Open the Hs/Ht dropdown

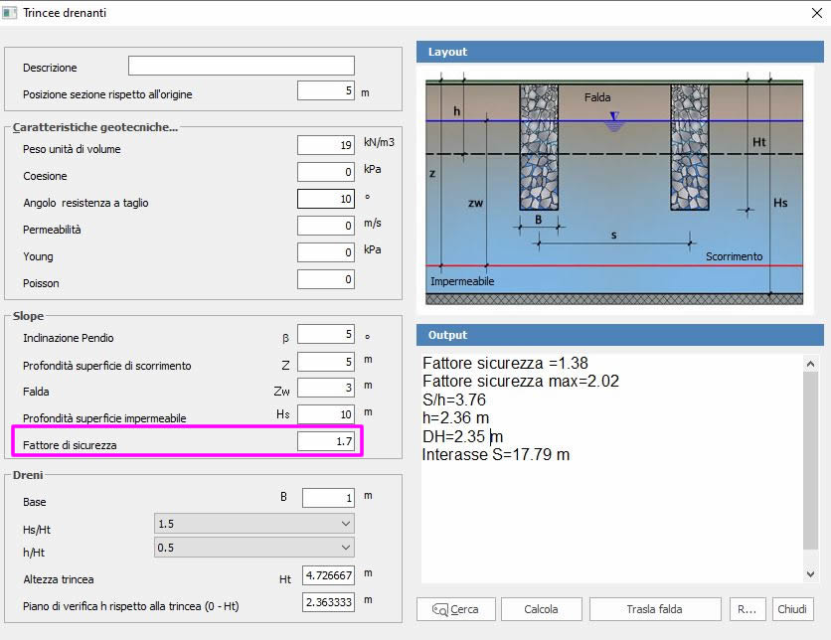pyautogui.click(x=254, y=524)
